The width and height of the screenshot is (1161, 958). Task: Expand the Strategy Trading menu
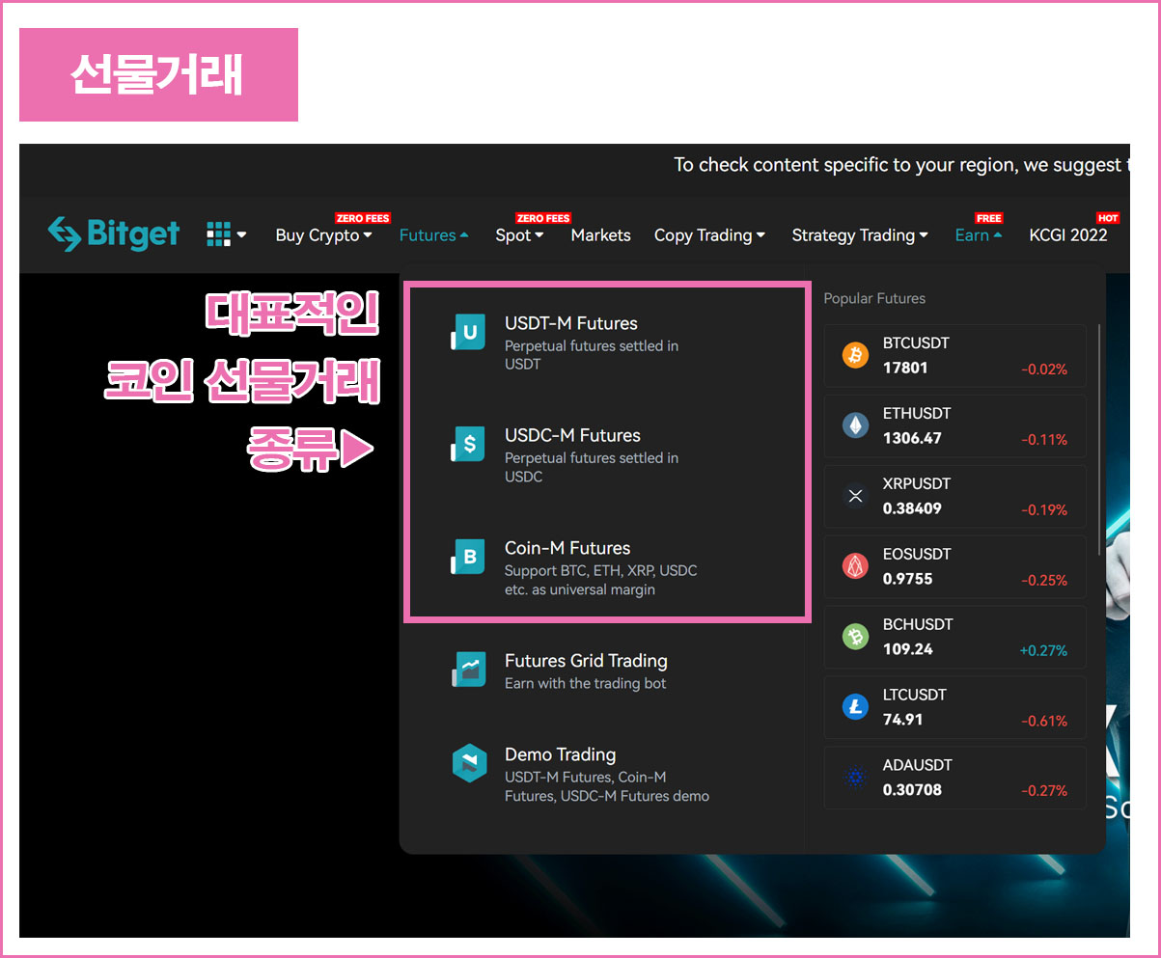(x=860, y=235)
